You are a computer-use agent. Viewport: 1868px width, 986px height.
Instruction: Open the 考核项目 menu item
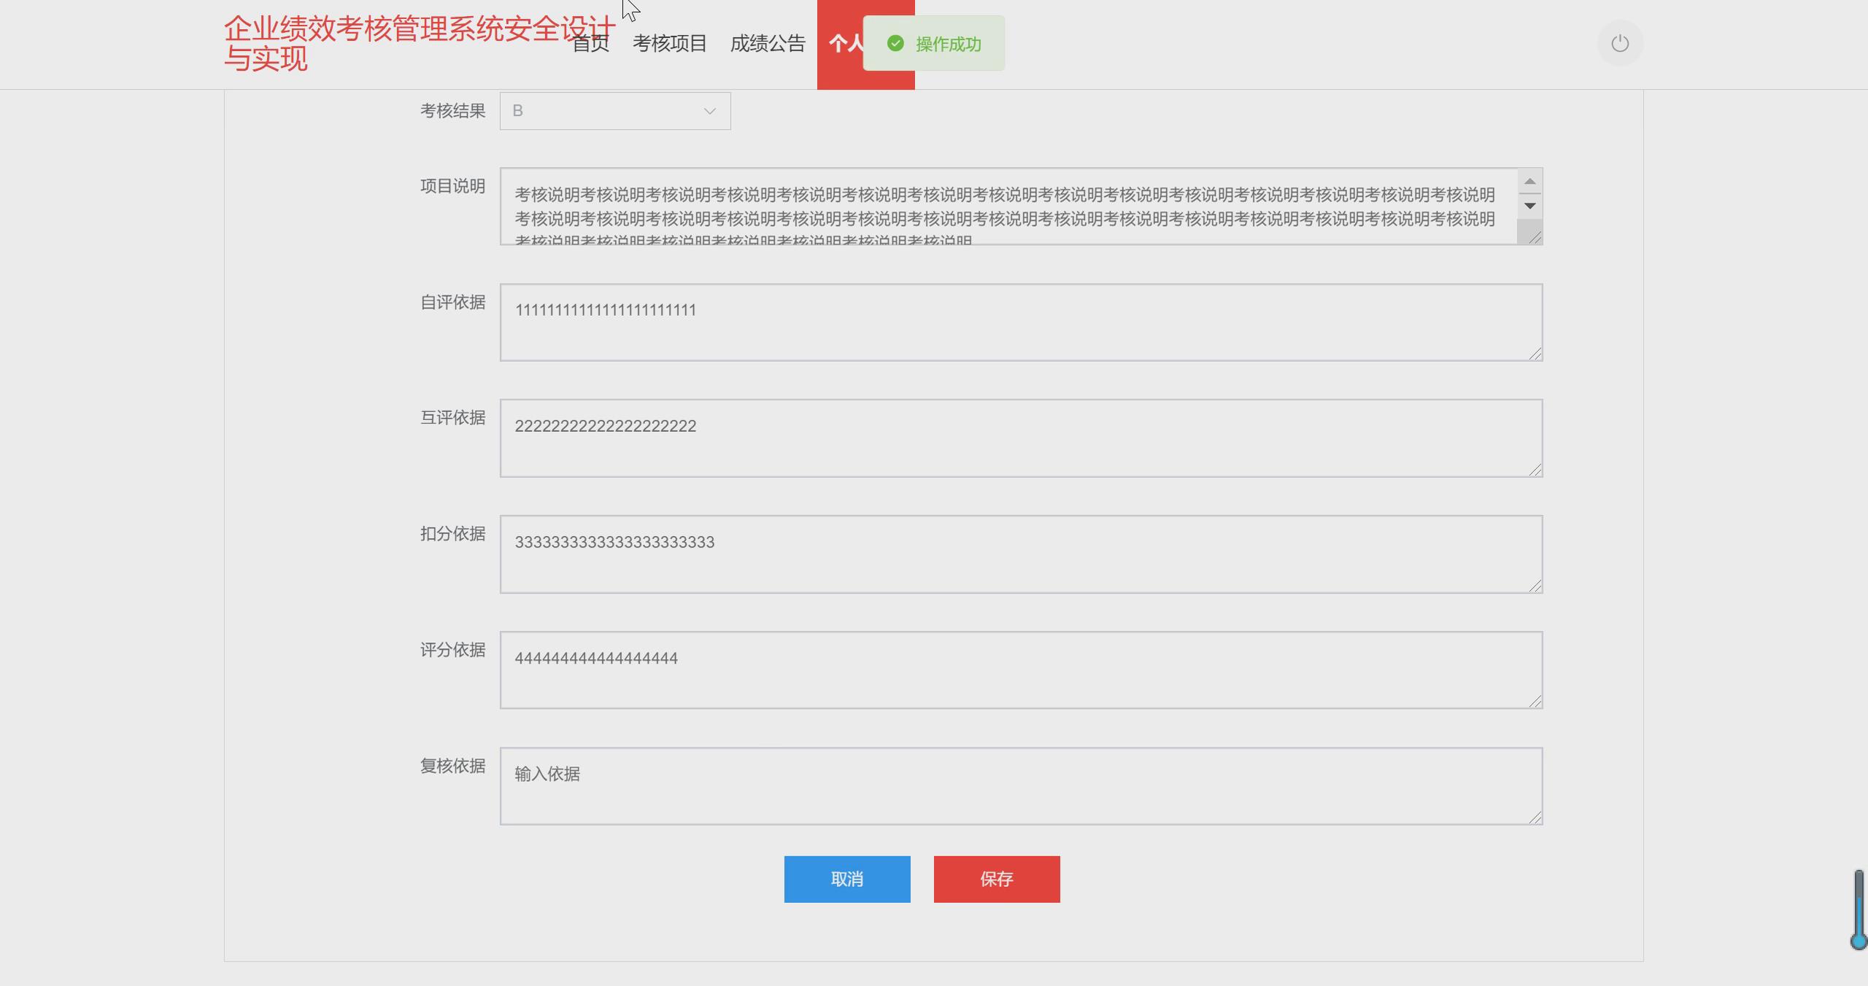click(x=669, y=44)
